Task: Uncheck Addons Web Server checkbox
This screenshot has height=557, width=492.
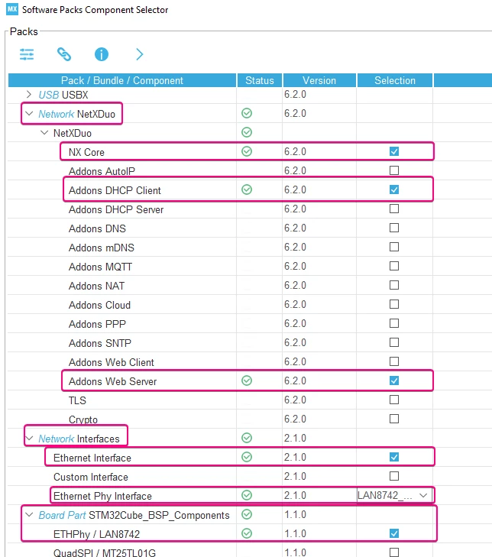Action: coord(394,381)
